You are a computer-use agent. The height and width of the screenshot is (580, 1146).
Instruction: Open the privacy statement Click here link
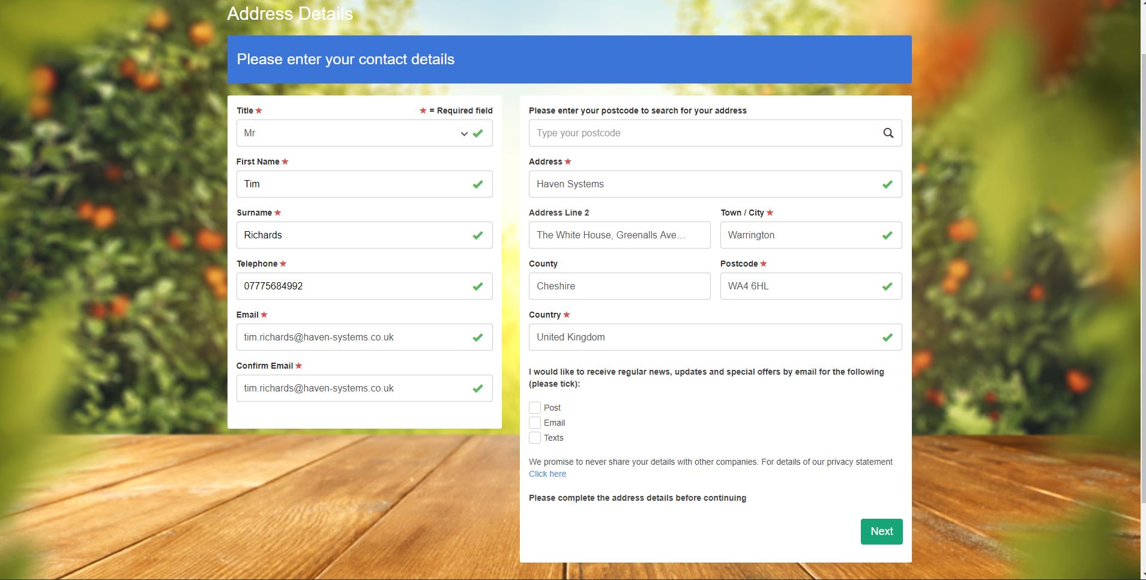(x=547, y=474)
